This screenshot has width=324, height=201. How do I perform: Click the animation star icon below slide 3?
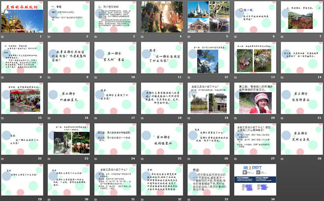point(96,37)
